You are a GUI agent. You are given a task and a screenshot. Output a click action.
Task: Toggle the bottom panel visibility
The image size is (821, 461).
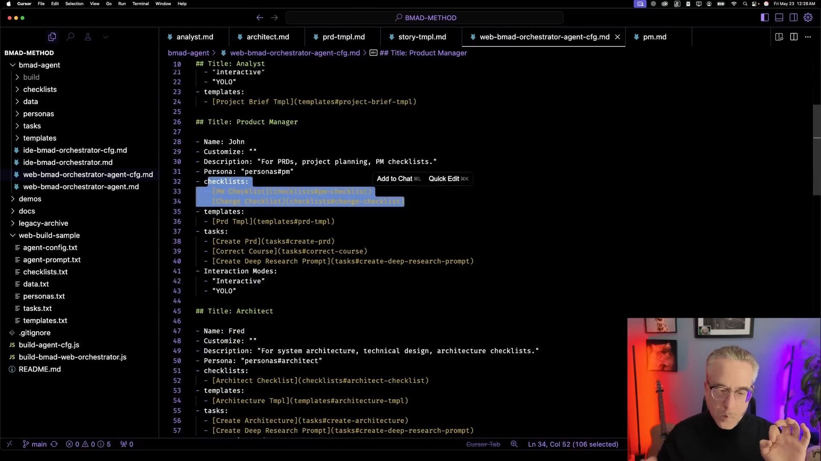pos(779,18)
